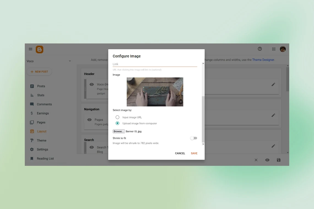
Task: Open Earnings in the sidebar
Action: coord(43,113)
